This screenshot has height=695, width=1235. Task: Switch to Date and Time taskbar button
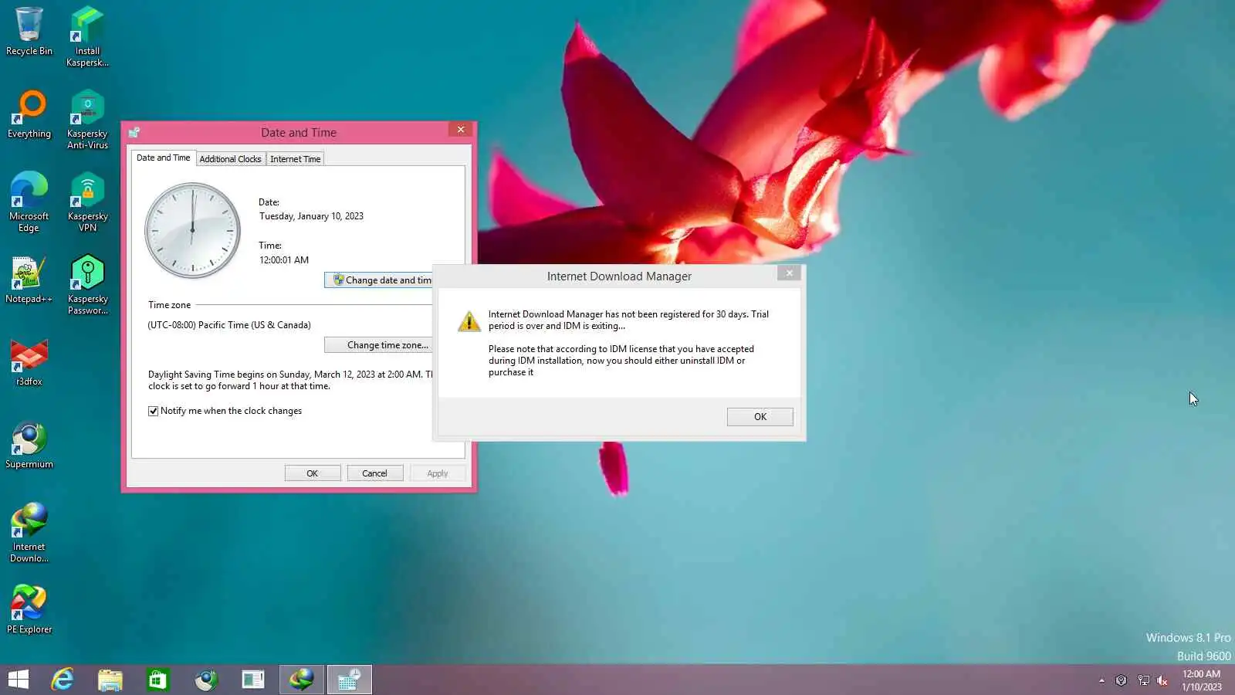pos(350,680)
